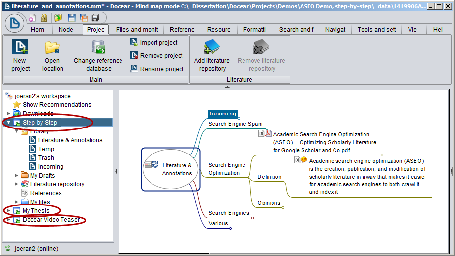455x256 pixels.
Task: Click the PDF icon on the Academic Search Engine Optimization node
Action: [x=268, y=133]
